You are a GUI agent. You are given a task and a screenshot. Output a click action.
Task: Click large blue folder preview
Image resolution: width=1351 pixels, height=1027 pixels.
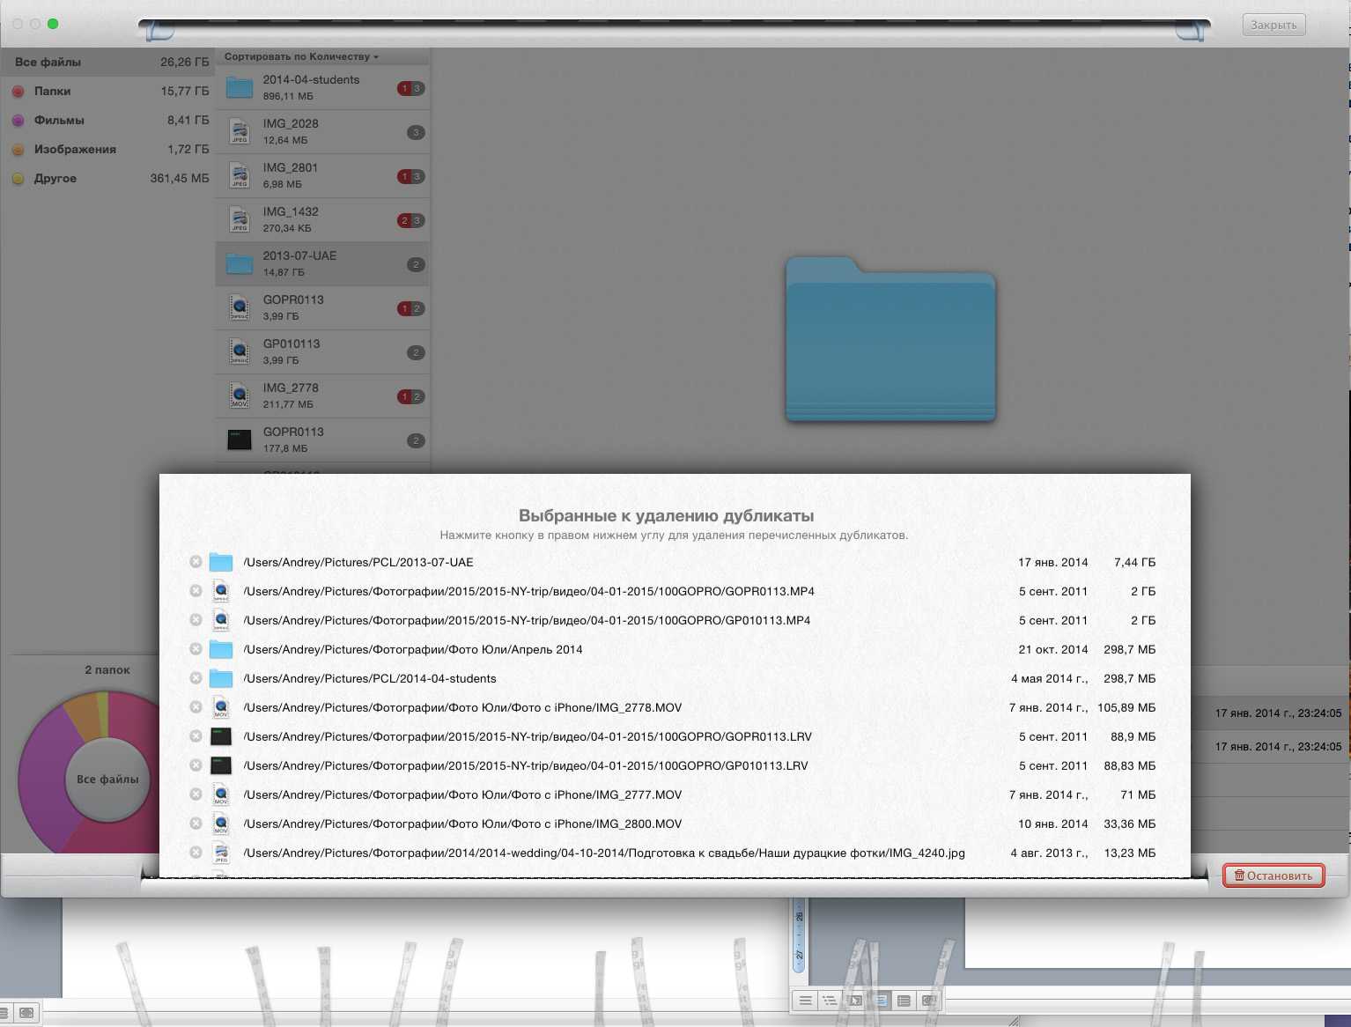coord(890,339)
